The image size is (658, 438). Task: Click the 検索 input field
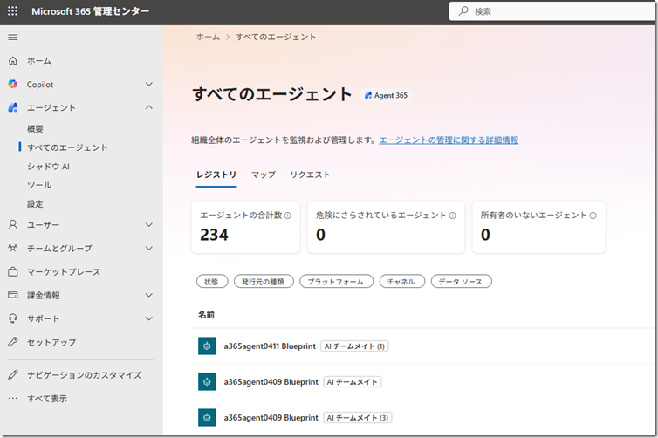552,11
